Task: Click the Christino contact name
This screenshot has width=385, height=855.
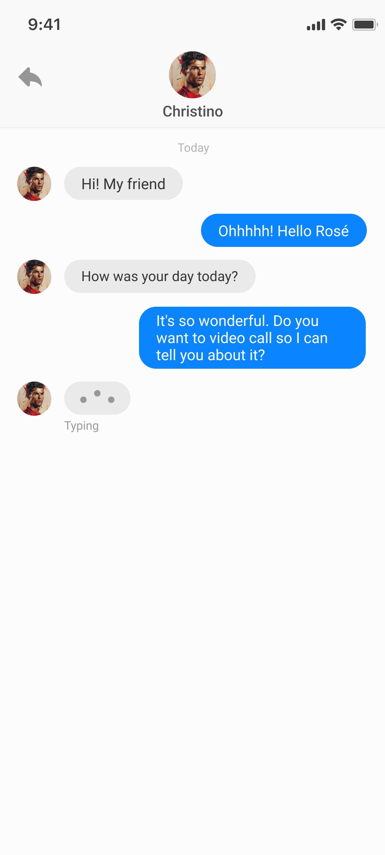Action: [x=192, y=112]
